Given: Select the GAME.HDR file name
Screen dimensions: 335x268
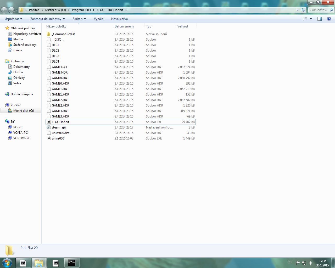Looking at the screenshot, I should [x=60, y=72].
